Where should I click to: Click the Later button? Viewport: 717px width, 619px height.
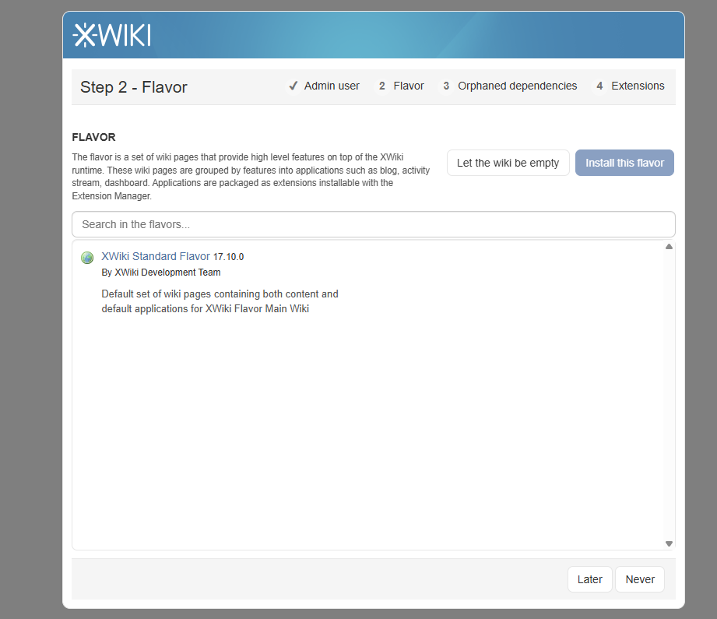[589, 579]
